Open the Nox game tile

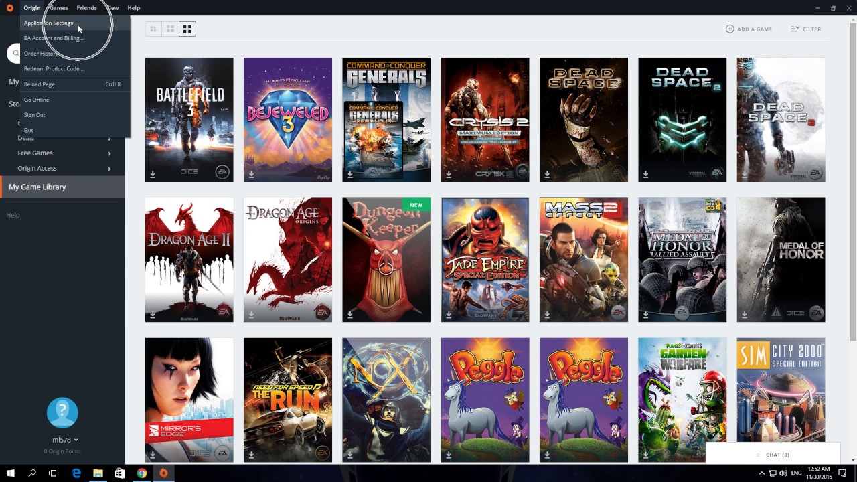386,400
